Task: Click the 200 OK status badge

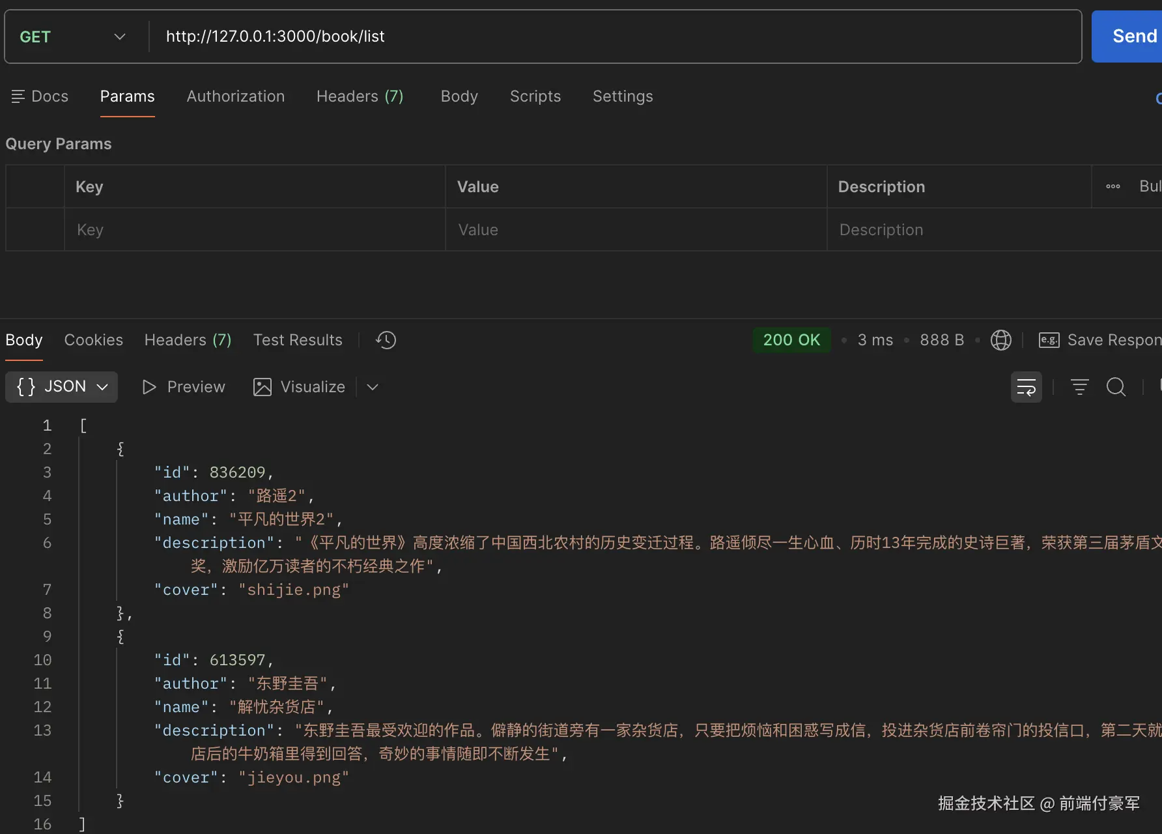Action: 791,340
